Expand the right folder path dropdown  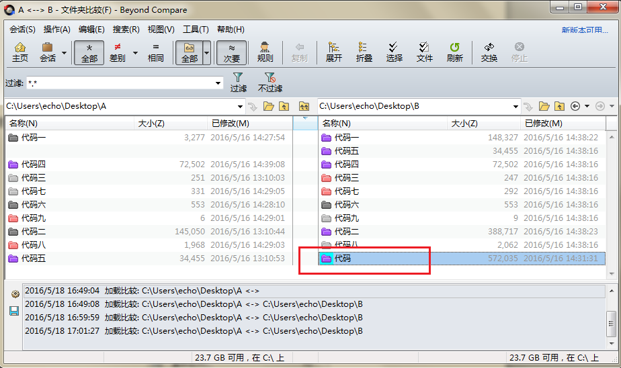(x=515, y=107)
